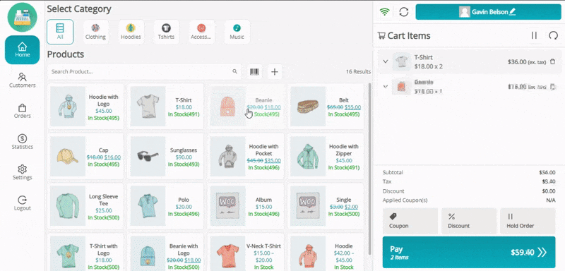Viewport: 565px width, 271px height.
Task: Check the Wi-Fi connection status icon
Action: [385, 12]
